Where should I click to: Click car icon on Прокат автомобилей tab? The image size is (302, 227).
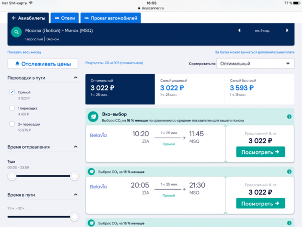pos(87,18)
